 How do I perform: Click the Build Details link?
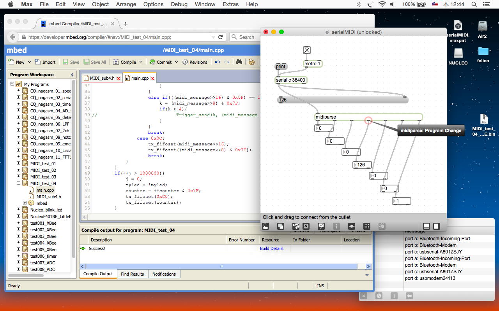point(271,248)
